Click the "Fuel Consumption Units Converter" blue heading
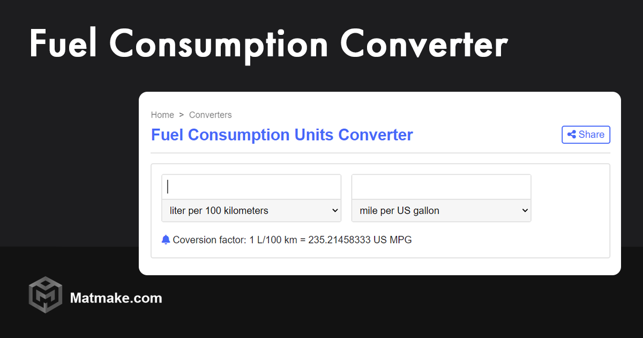Viewport: 643px width, 338px height. [x=282, y=135]
